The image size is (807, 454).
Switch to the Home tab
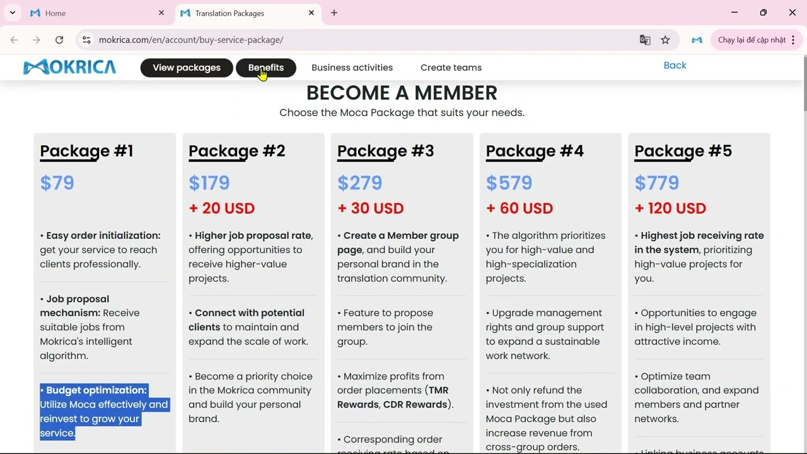click(95, 13)
